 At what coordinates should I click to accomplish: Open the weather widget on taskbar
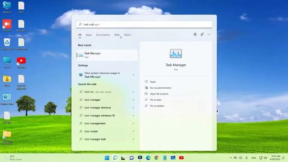coord(13,158)
